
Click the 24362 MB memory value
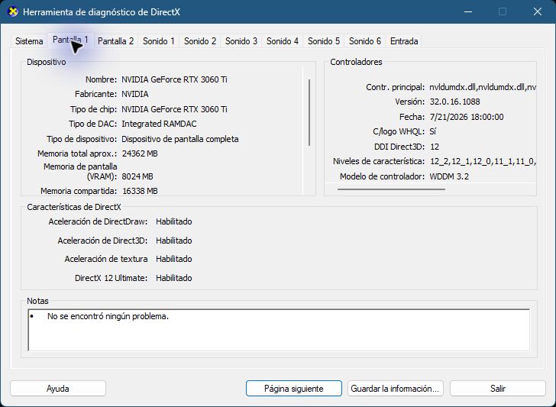140,153
